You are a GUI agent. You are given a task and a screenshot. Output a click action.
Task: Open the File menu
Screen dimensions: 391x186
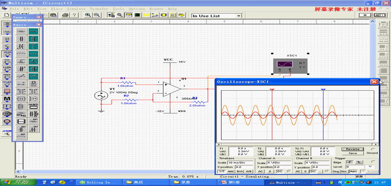coord(14,9)
